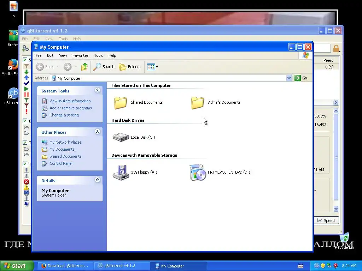Click the qBittorrent tray icon
Image resolution: width=362 pixels, height=271 pixels.
coord(316,266)
